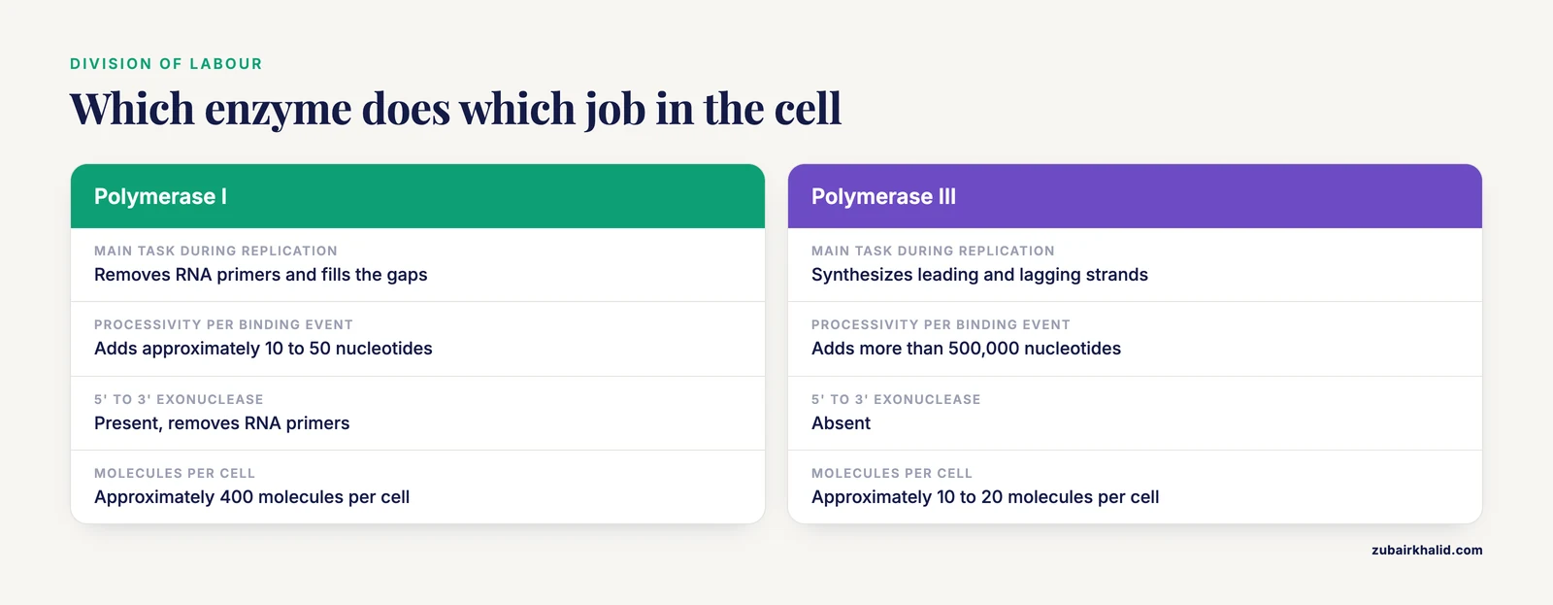Click 'Removes RNA primers and fills the gaps'

[x=260, y=275]
